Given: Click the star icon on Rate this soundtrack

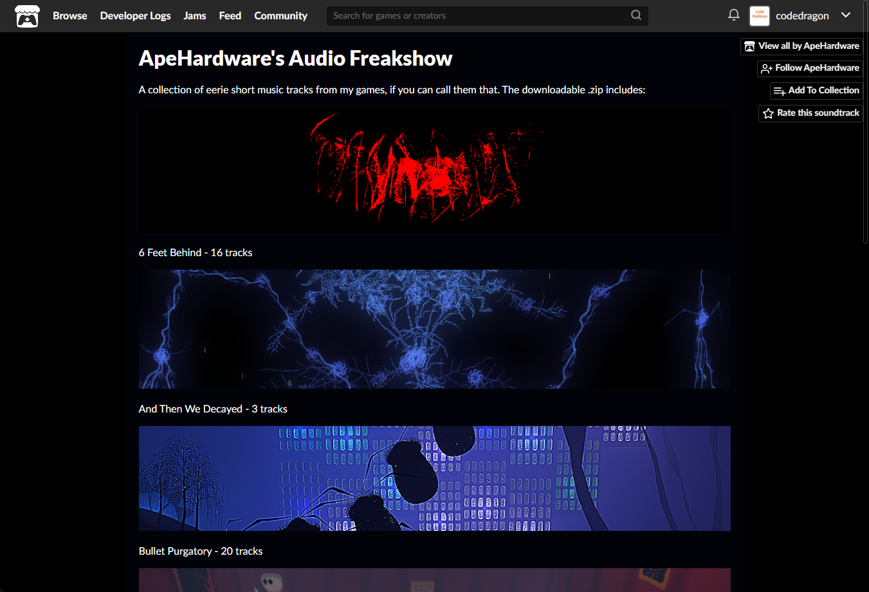Looking at the screenshot, I should click(768, 113).
